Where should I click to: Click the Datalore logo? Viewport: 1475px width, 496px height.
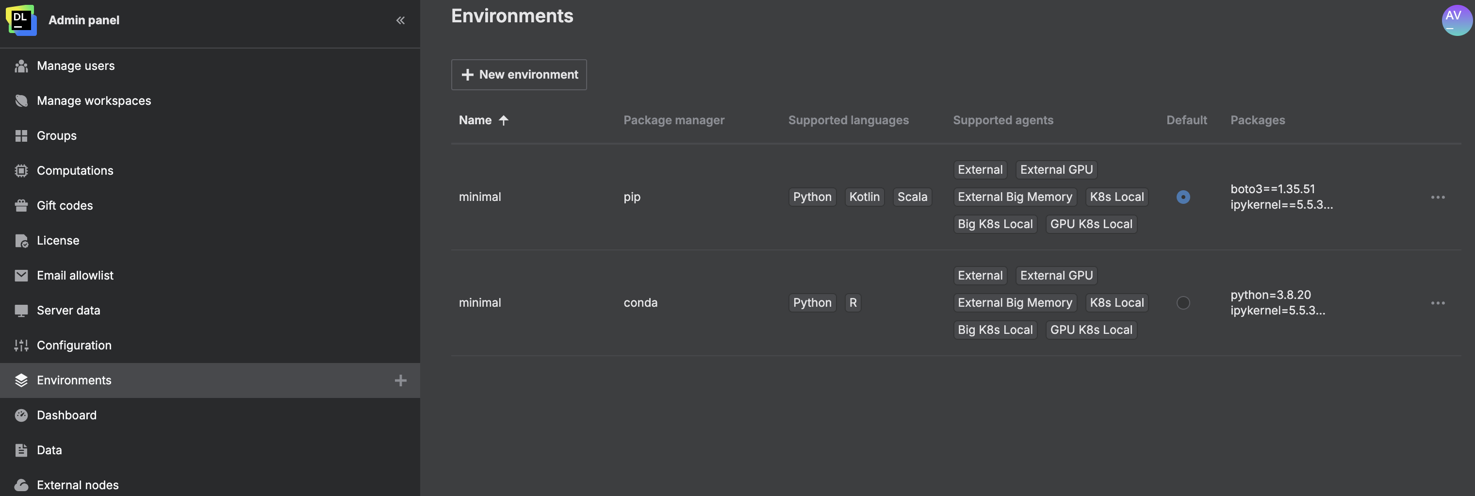click(x=21, y=20)
